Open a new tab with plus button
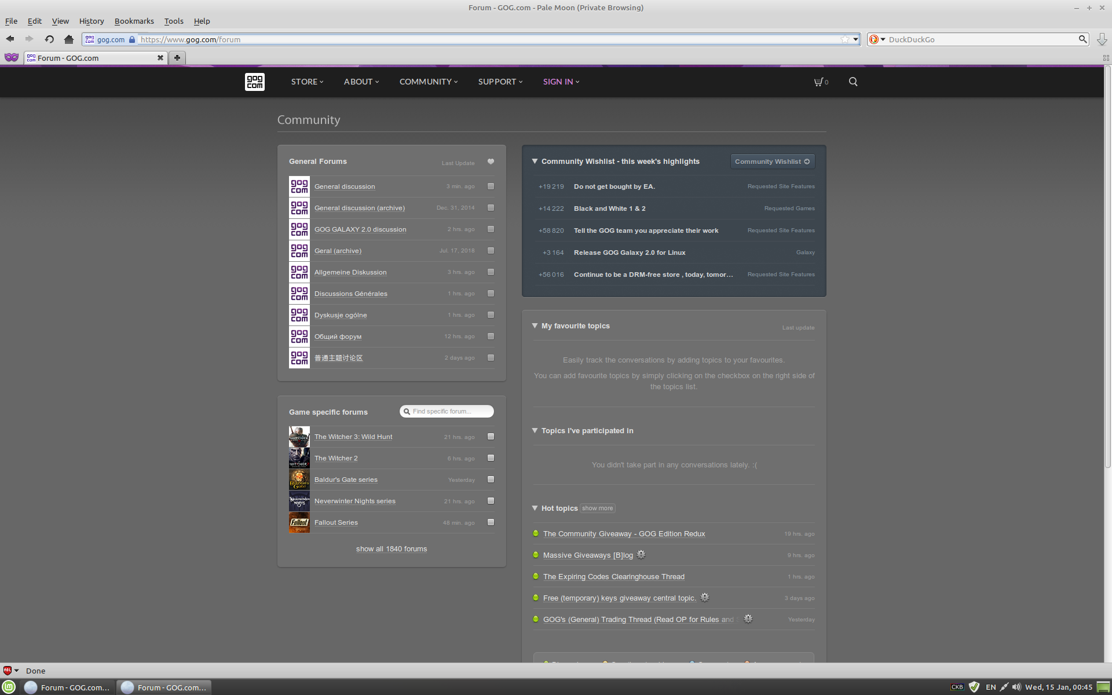The width and height of the screenshot is (1112, 695). [x=177, y=58]
